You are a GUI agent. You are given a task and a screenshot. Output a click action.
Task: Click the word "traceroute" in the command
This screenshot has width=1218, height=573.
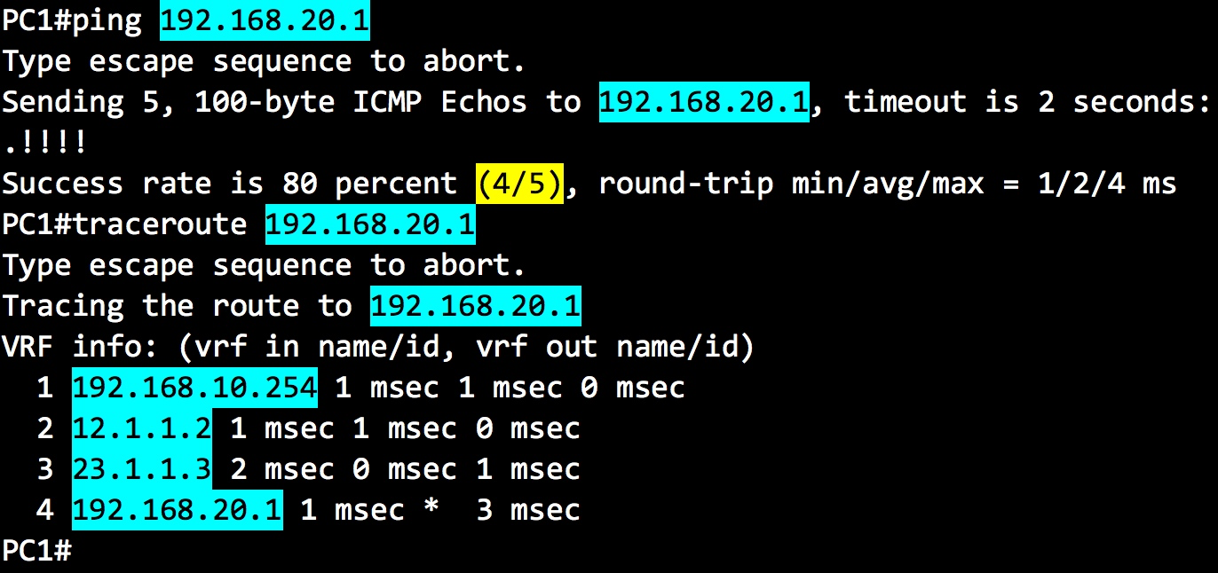point(159,224)
